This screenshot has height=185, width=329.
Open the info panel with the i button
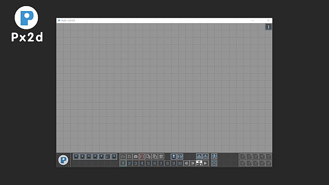(268, 27)
